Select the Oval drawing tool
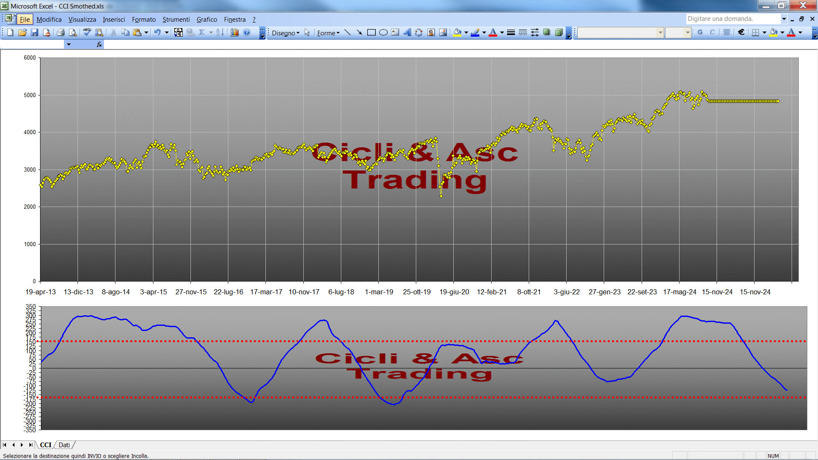 [383, 32]
